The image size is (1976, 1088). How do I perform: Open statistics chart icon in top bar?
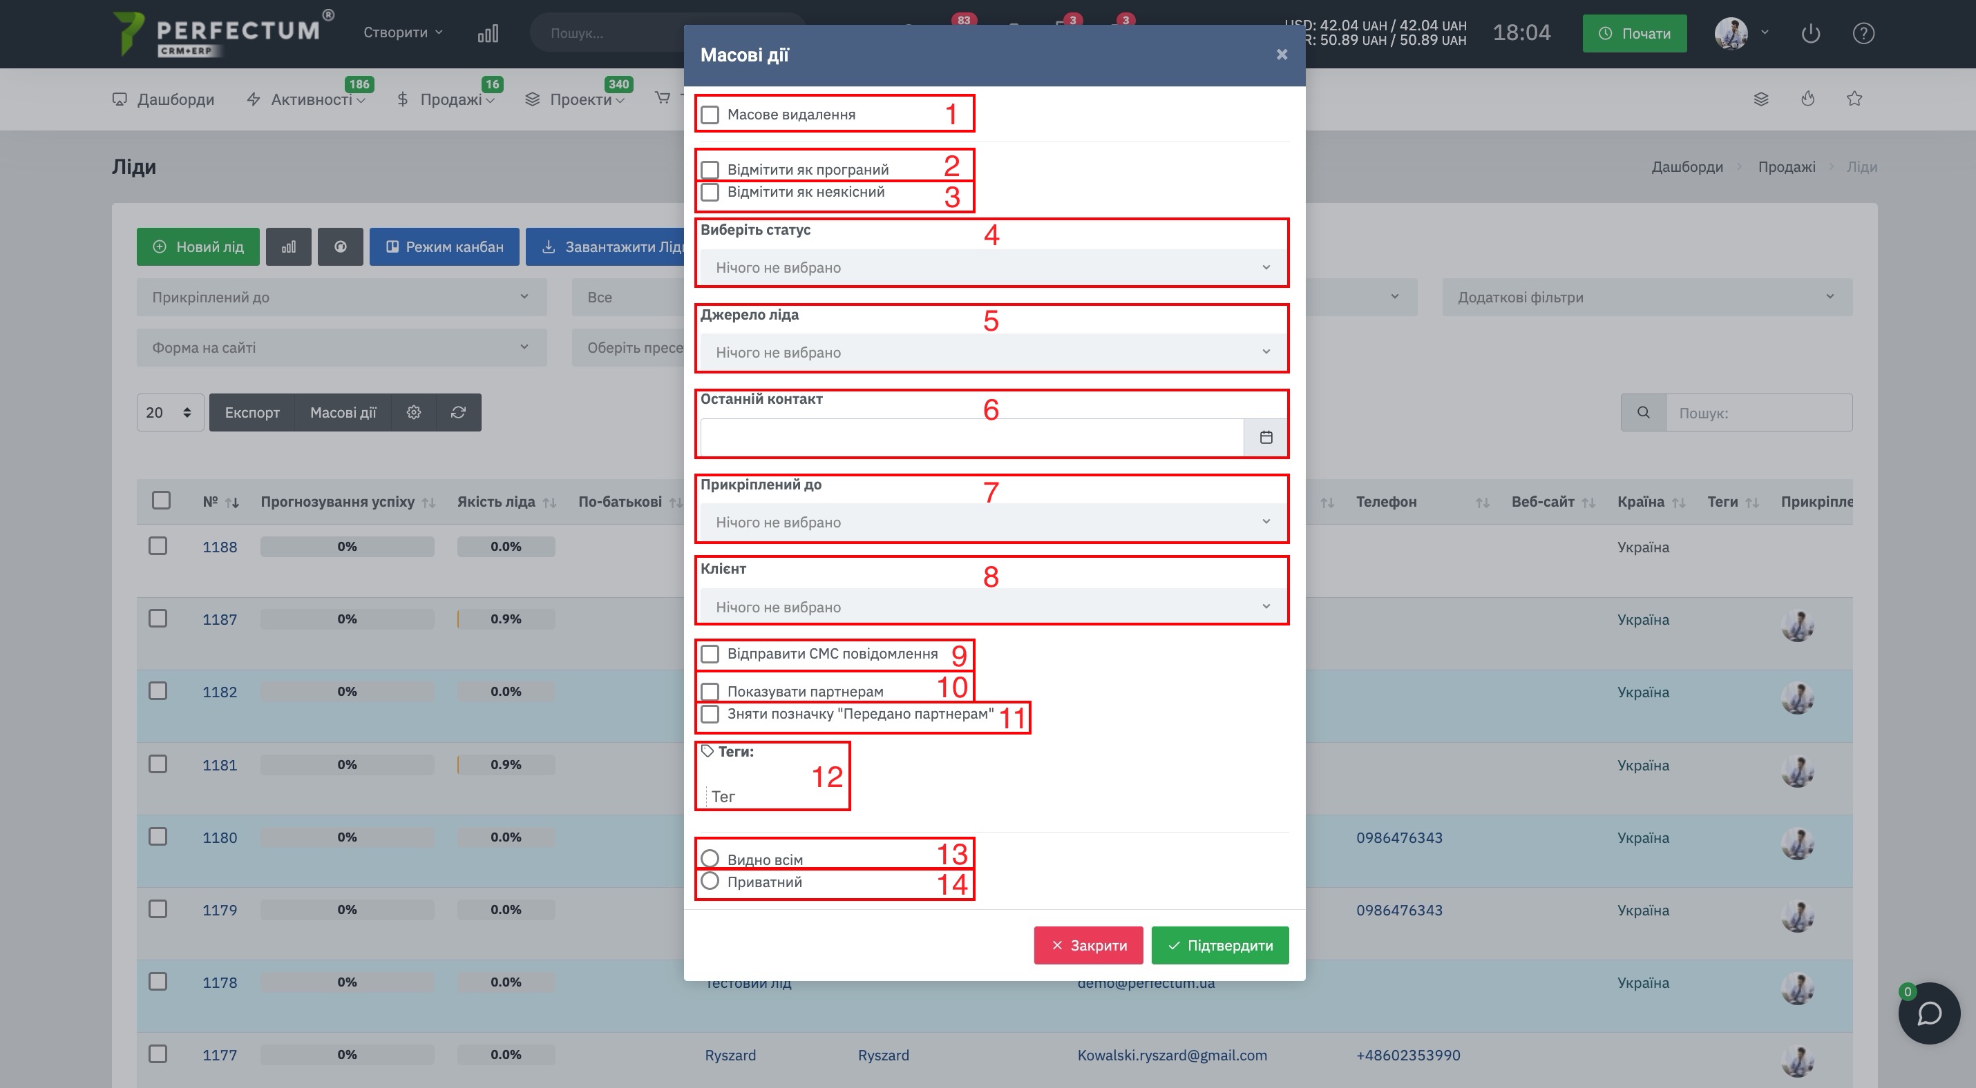tap(488, 33)
